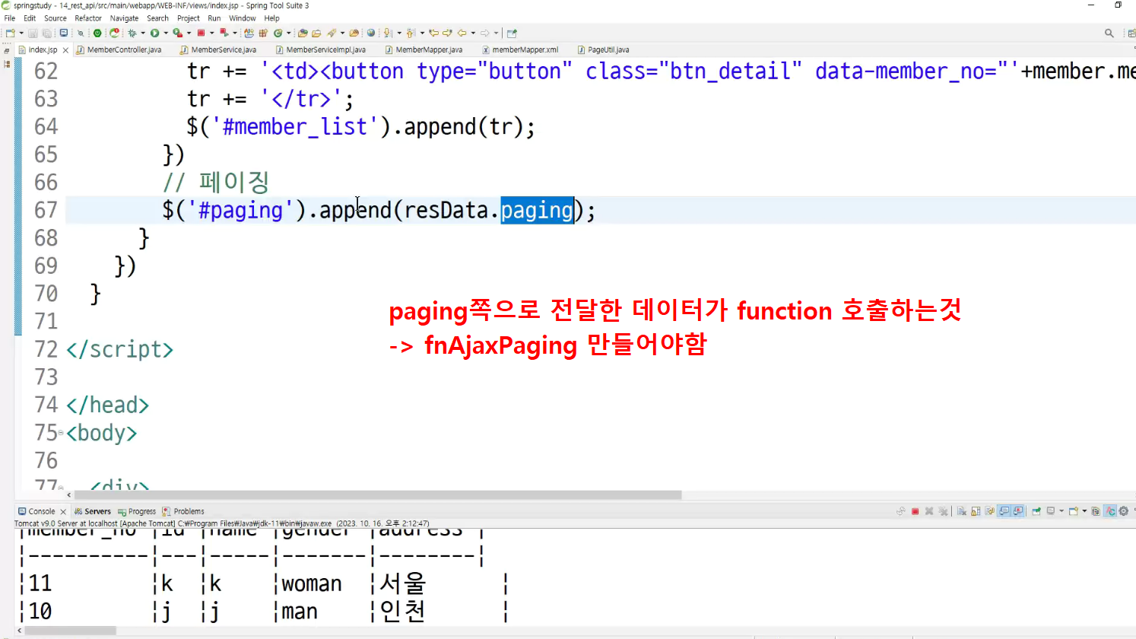Toggle console Scroll Lock
1136x639 pixels.
976,511
